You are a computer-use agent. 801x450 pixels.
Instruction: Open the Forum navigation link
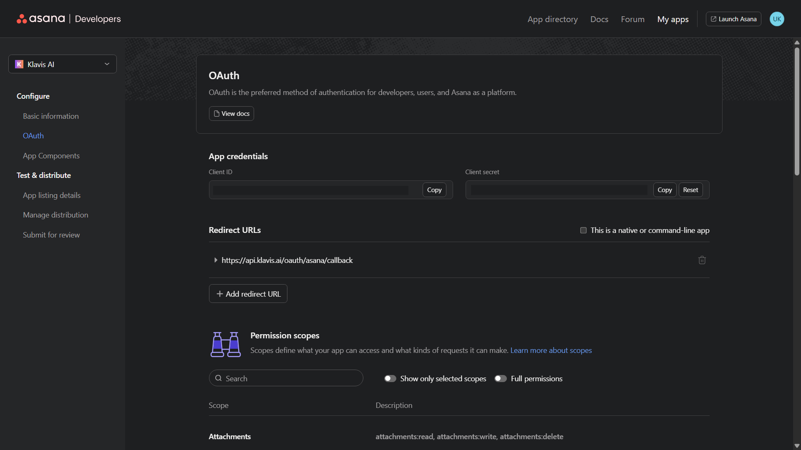[x=632, y=19]
